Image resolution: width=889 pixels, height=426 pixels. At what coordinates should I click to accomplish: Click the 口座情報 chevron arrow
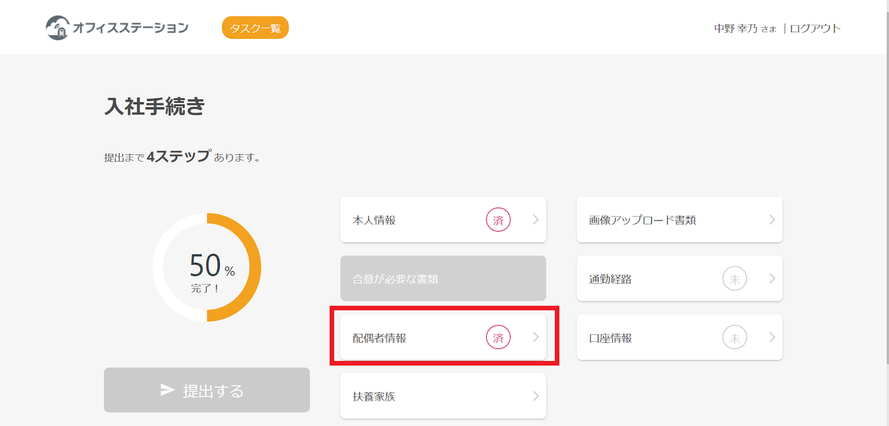point(772,337)
